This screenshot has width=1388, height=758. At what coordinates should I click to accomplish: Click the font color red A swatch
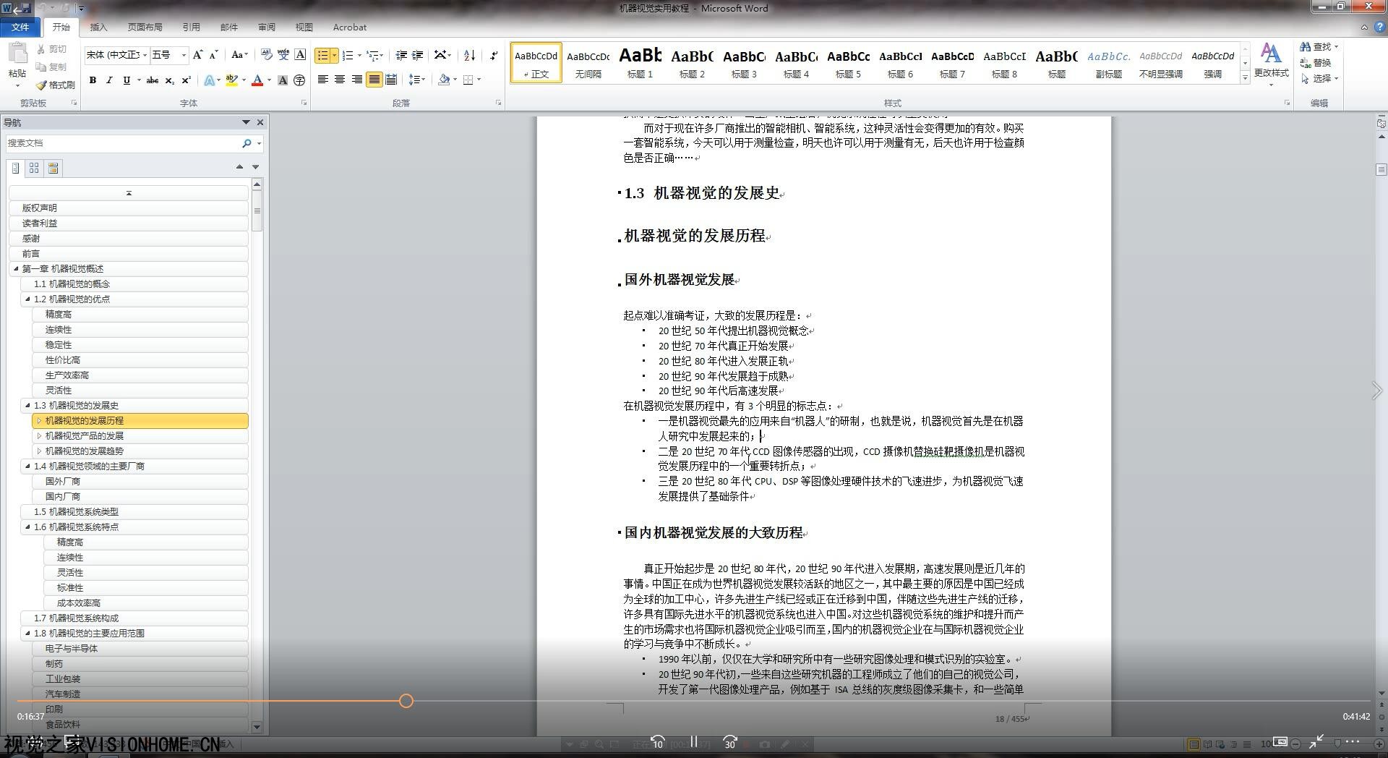click(257, 80)
